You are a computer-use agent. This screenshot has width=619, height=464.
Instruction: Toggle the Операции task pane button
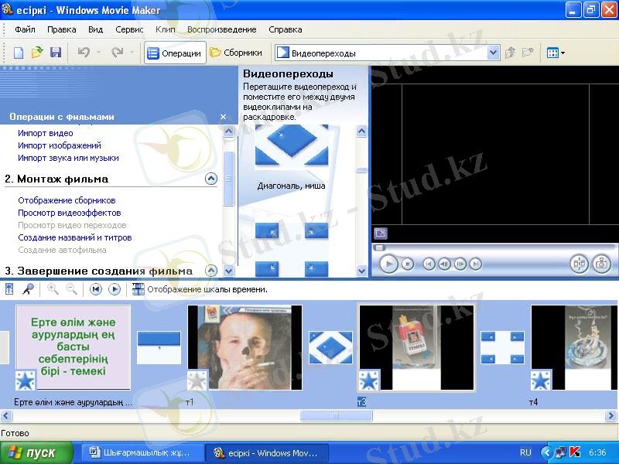175,53
